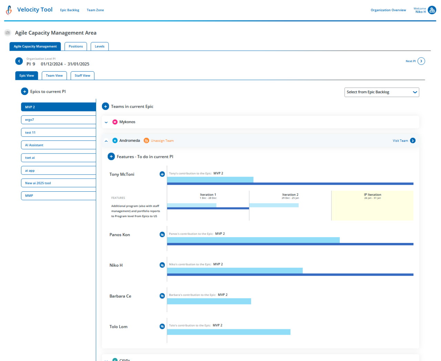This screenshot has width=441, height=361.
Task: Expand the Mykonos team section
Action: (106, 122)
